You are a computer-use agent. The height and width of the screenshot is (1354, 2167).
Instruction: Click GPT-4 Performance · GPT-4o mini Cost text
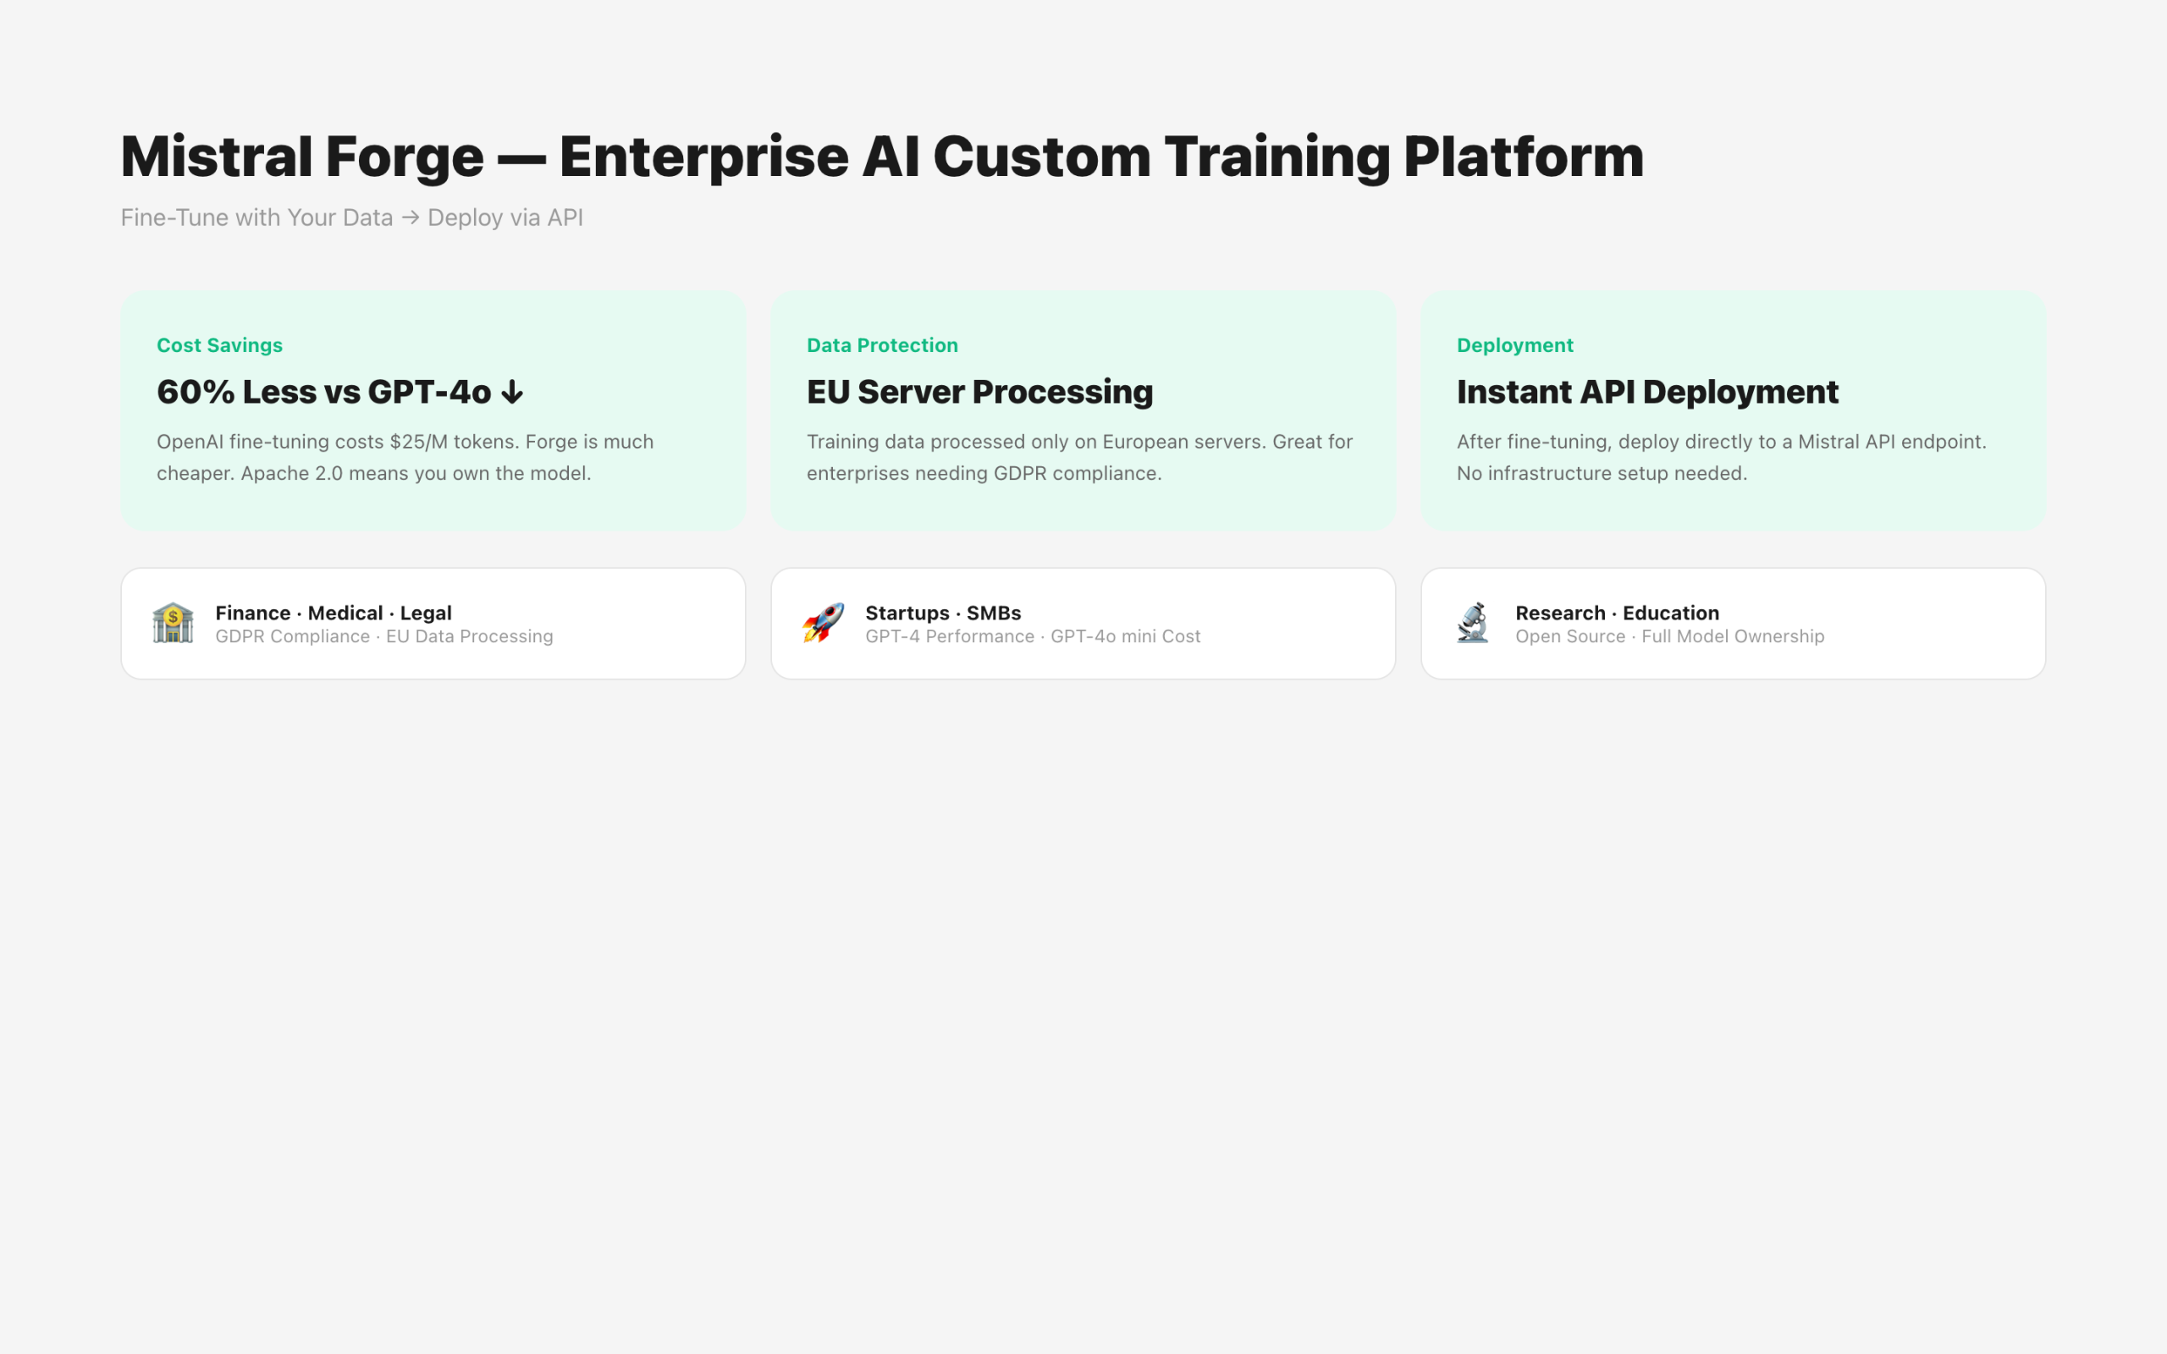click(1033, 636)
